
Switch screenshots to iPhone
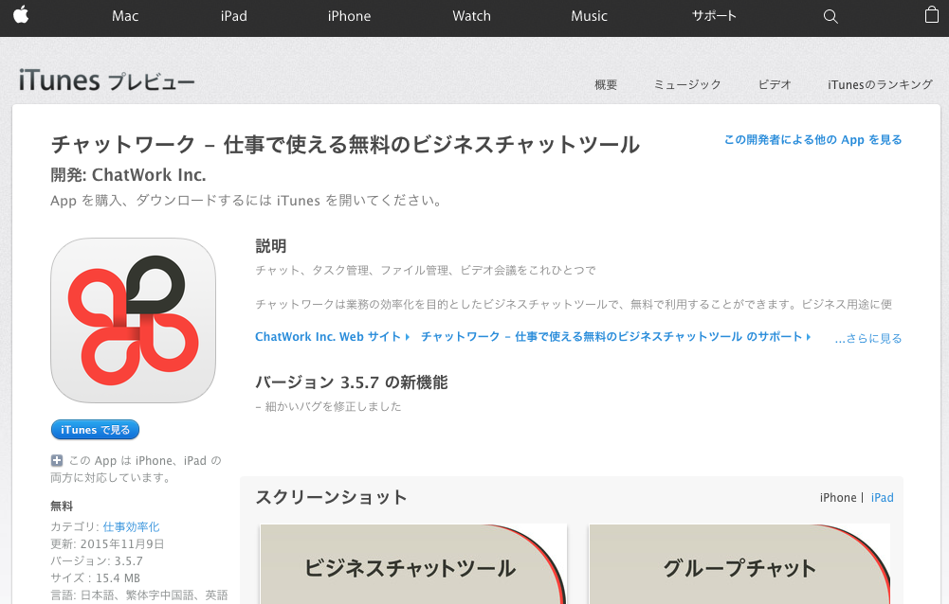click(x=838, y=498)
